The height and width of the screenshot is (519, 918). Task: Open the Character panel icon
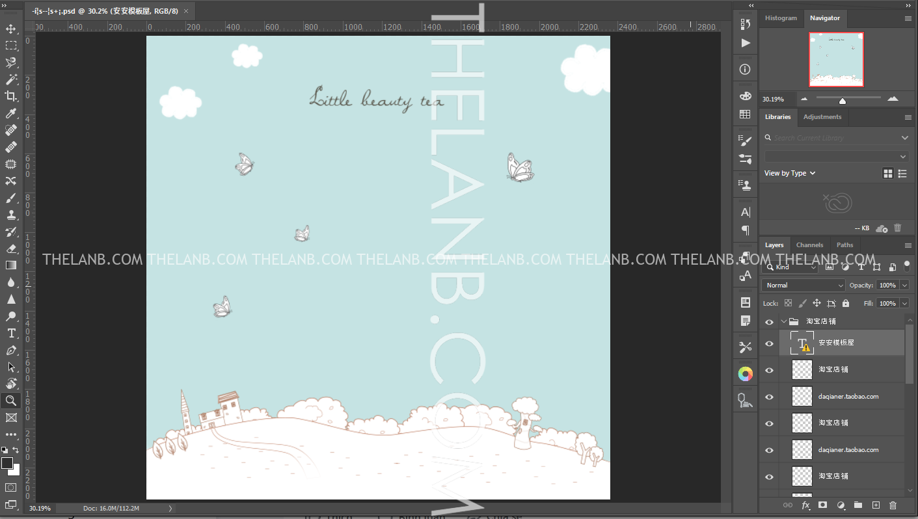[x=746, y=212]
